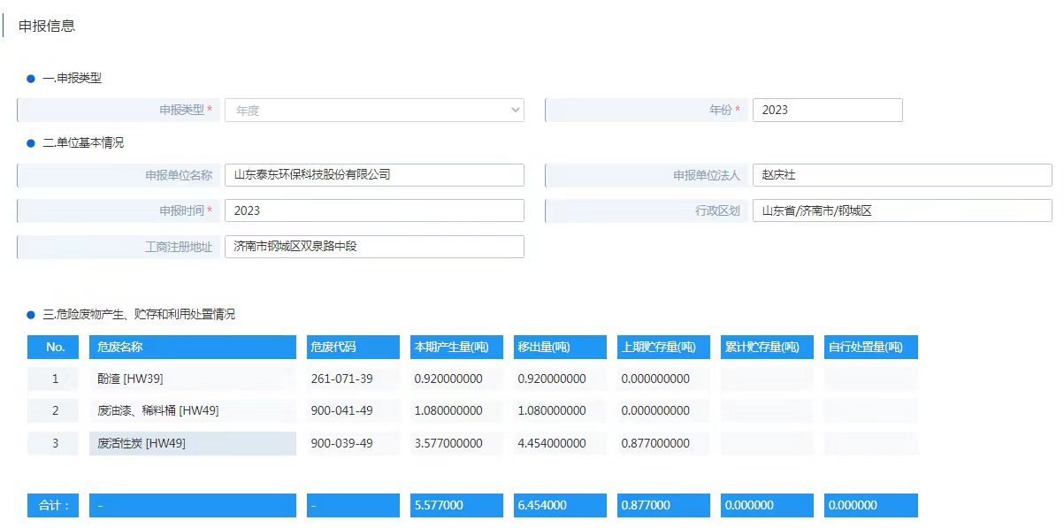Select the 废活性炭 [HW49] waste name cell
Viewport: 1064px width, 528px height.
192,443
